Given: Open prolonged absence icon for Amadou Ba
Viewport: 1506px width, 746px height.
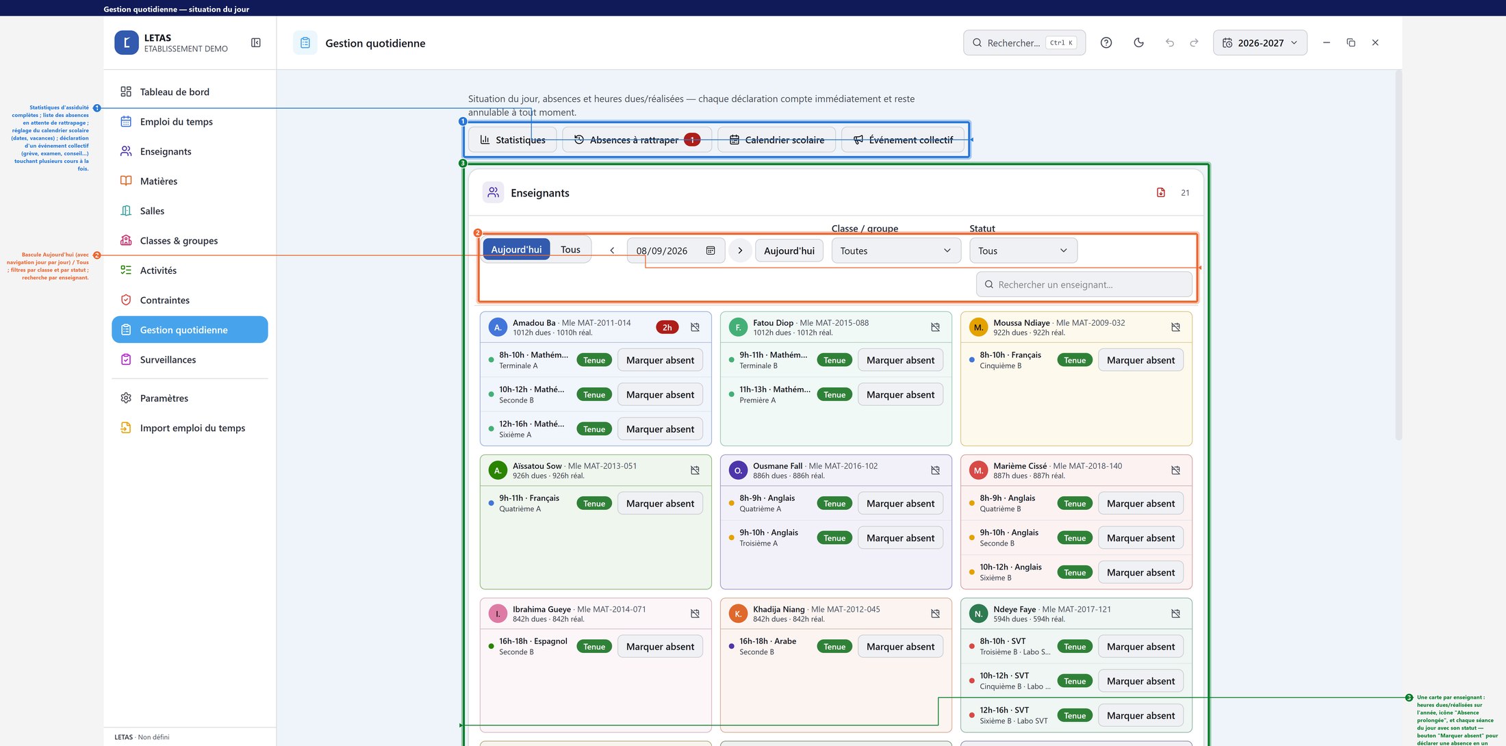Looking at the screenshot, I should (x=695, y=327).
